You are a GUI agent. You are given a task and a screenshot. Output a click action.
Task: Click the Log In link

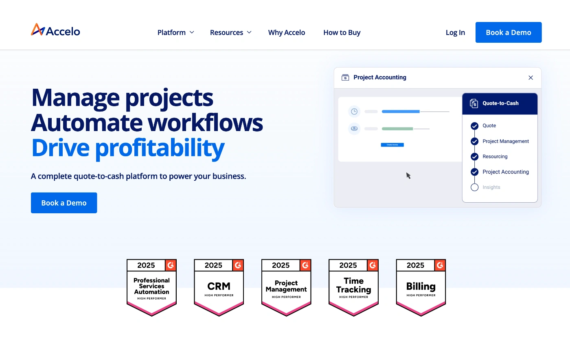tap(455, 32)
